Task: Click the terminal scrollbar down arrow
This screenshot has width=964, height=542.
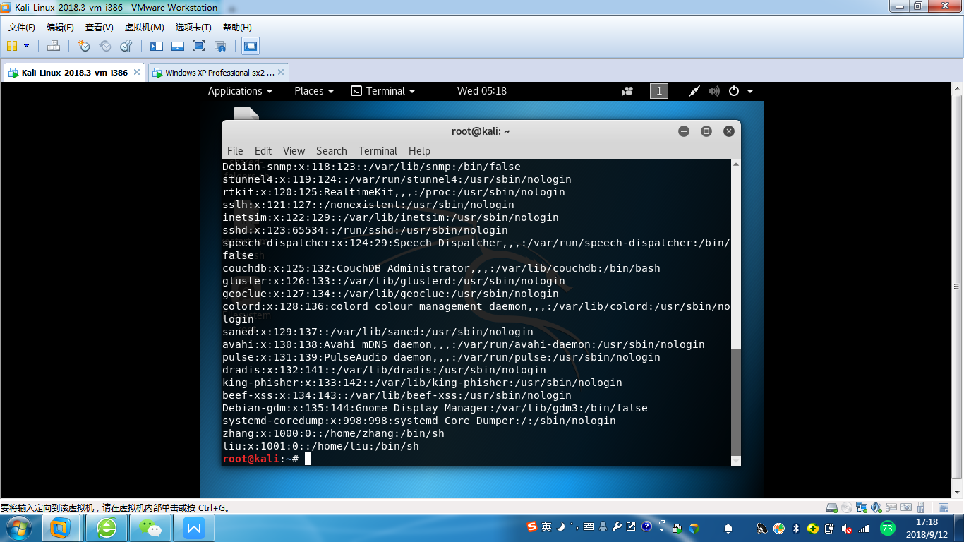Action: click(736, 461)
